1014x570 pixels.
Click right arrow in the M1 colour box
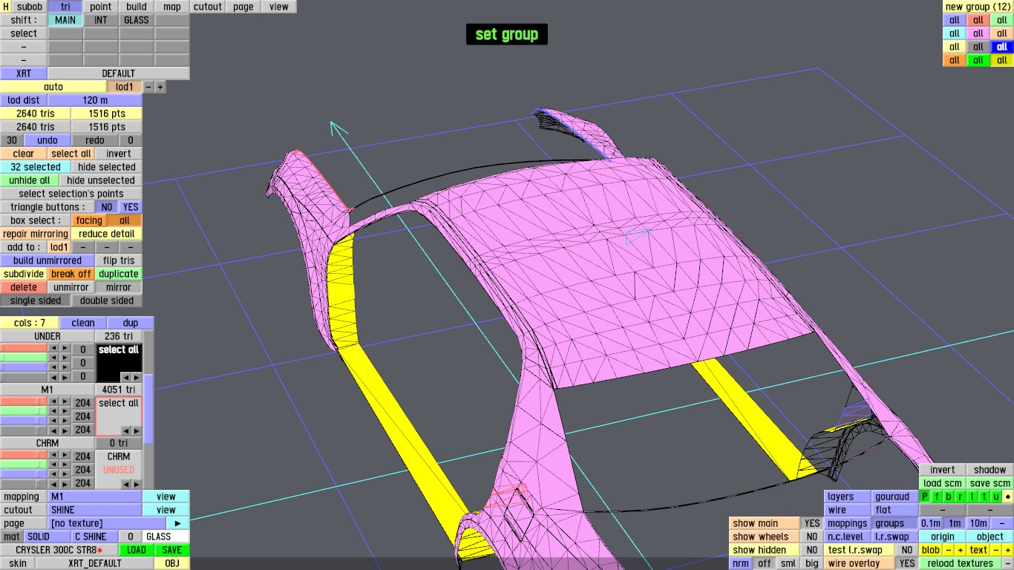[x=136, y=430]
